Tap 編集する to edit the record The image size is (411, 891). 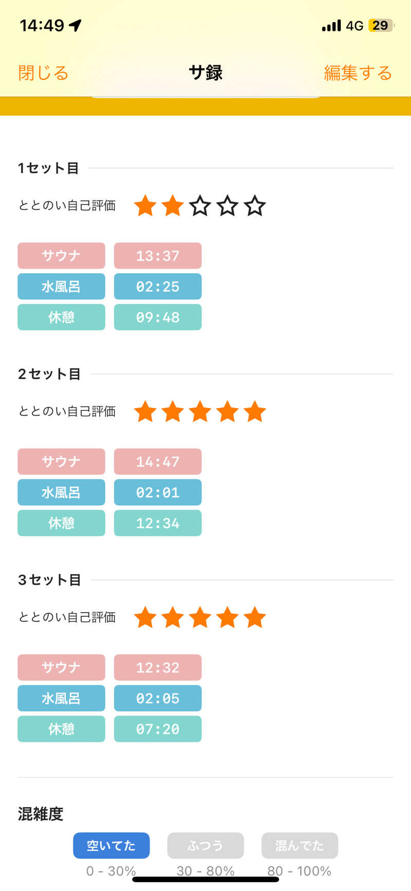(x=358, y=73)
